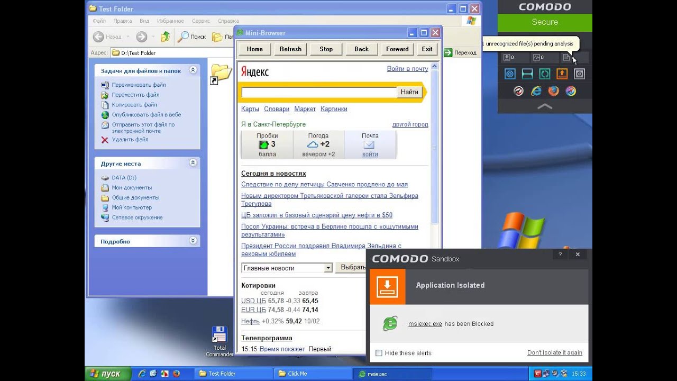Image resolution: width=677 pixels, height=381 pixels.
Task: Open the Сервис menu in Test Folder window
Action: tap(201, 21)
